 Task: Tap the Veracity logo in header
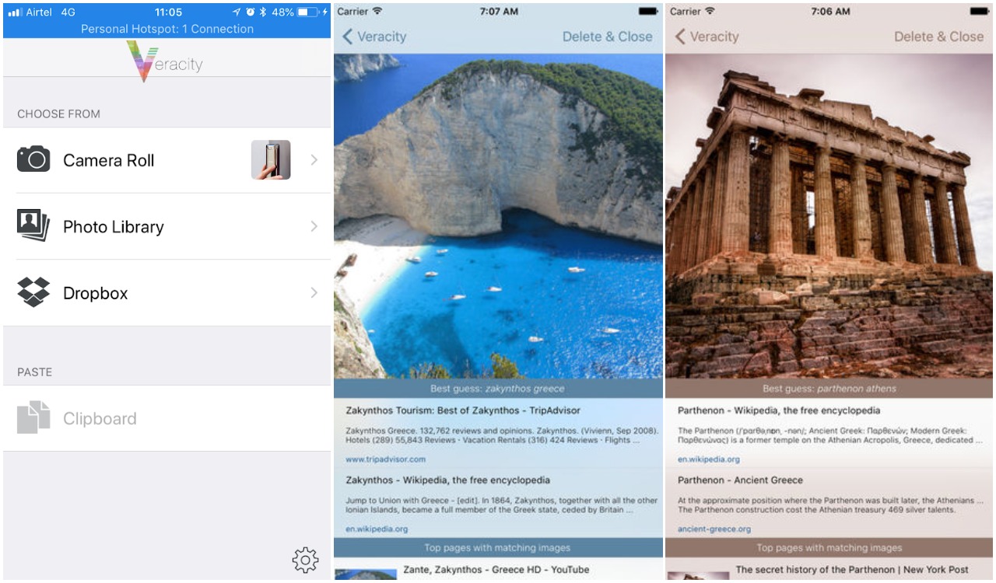pos(165,61)
